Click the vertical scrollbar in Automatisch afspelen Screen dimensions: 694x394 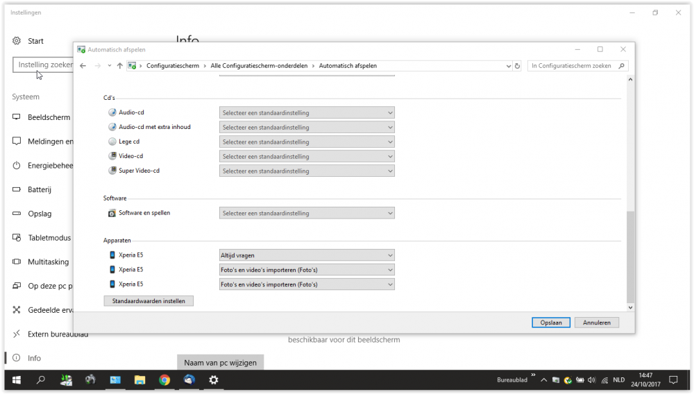click(630, 257)
